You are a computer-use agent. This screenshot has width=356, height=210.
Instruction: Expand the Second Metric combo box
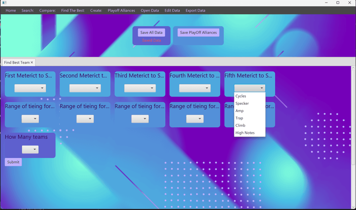85,88
